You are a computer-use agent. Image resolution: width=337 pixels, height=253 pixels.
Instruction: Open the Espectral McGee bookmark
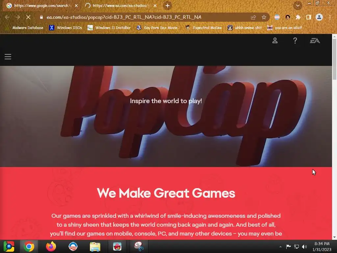203,28
